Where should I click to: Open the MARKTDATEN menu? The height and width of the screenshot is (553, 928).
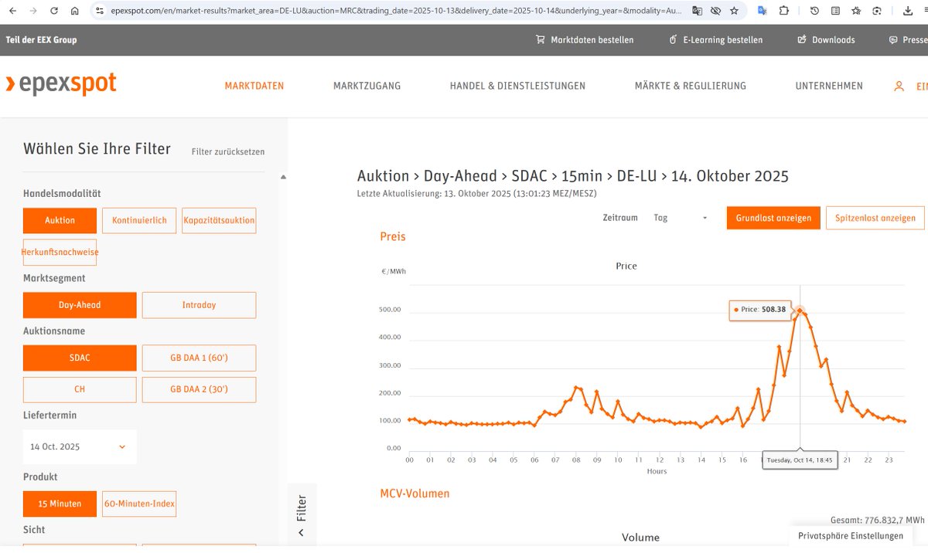[x=254, y=86]
